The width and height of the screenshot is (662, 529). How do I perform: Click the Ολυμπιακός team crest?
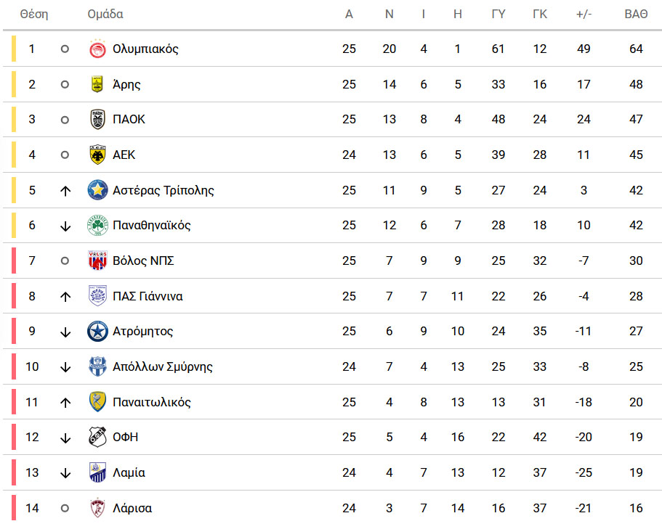point(97,49)
